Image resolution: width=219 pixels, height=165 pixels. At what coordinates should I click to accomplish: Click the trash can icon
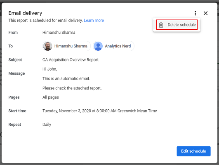161,25
